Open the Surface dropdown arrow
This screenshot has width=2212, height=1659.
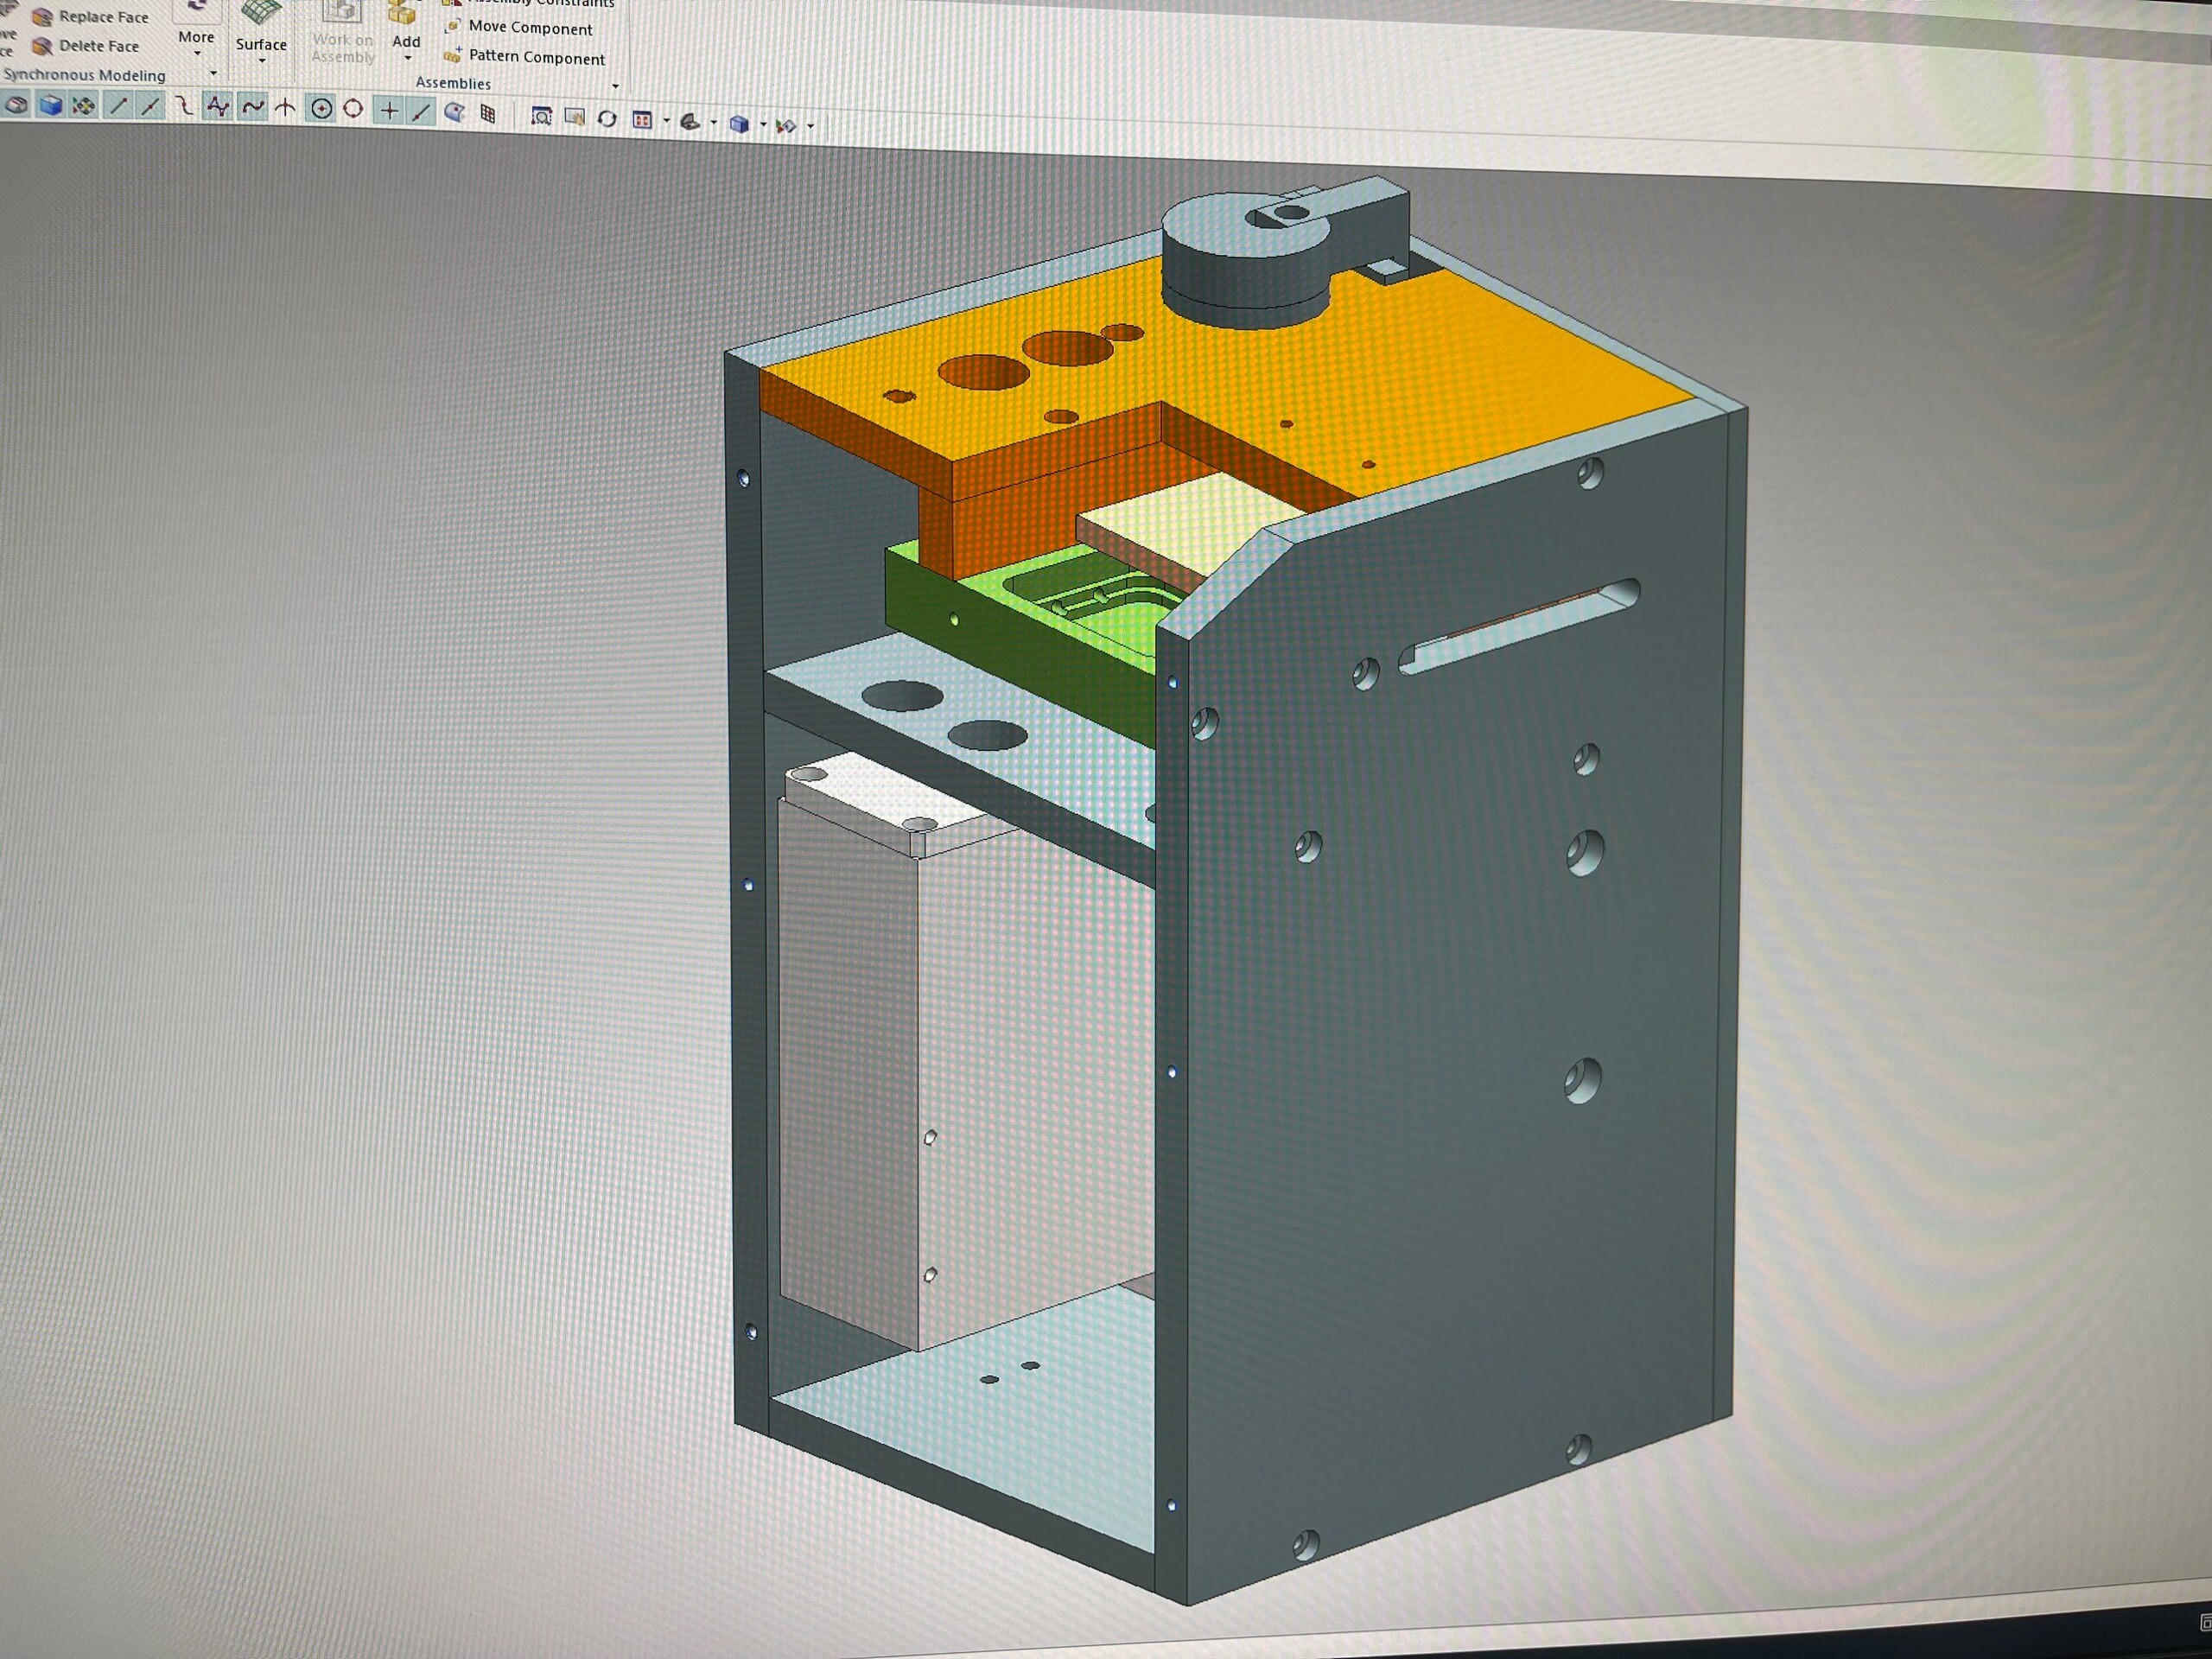tap(262, 61)
